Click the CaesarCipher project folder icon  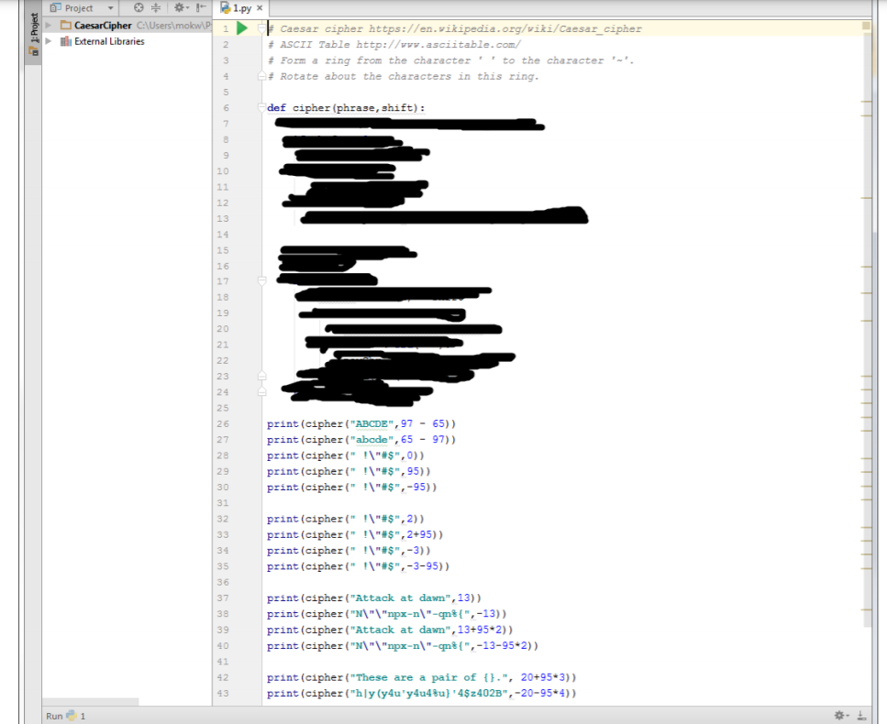[66, 26]
